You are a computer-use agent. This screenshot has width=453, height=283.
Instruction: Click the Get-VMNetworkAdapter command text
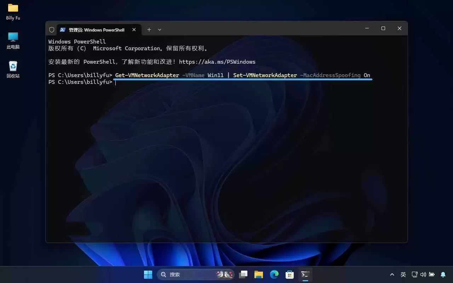point(147,75)
